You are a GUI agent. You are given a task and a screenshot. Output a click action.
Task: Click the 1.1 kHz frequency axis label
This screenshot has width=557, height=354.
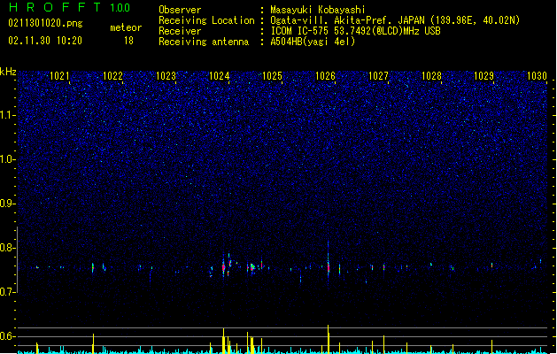tap(8, 115)
